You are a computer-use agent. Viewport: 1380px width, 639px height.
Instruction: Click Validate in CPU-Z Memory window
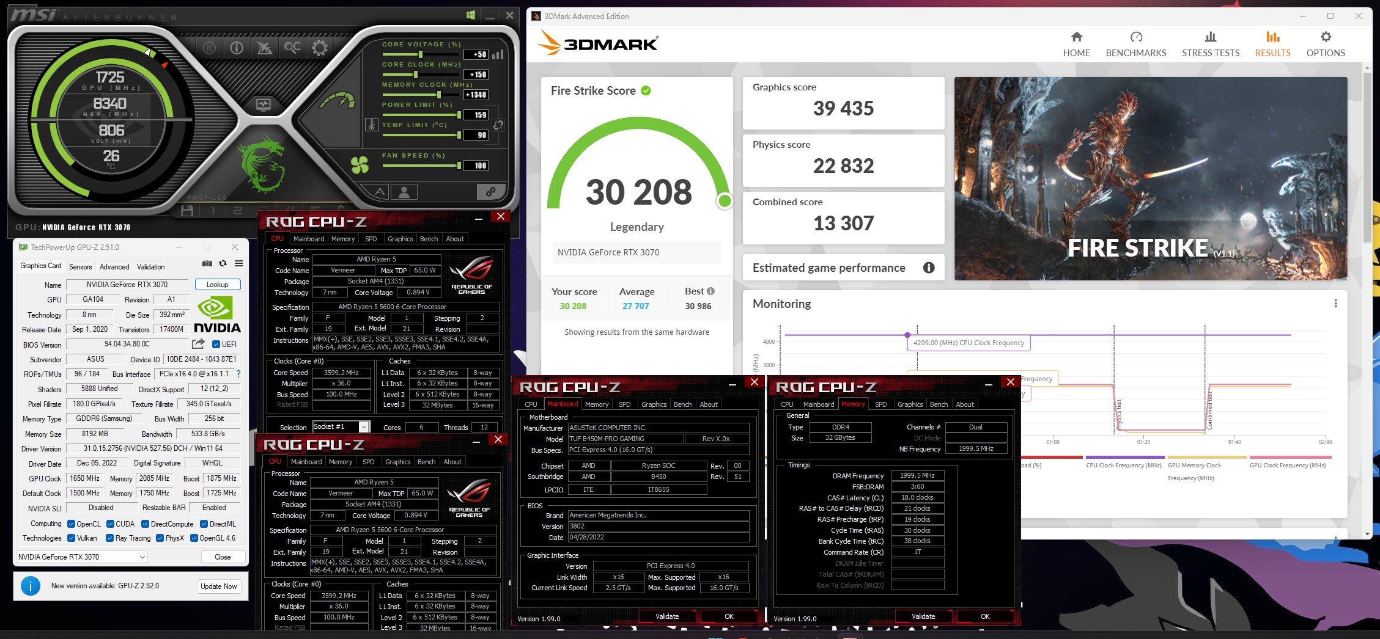click(923, 616)
